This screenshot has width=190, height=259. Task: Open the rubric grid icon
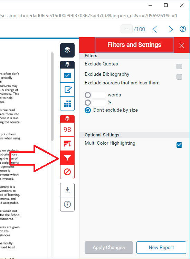(x=67, y=104)
